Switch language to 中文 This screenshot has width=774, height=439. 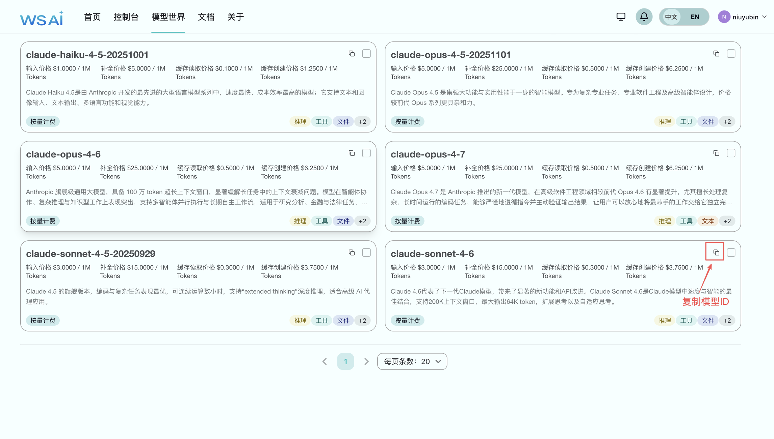click(x=671, y=17)
